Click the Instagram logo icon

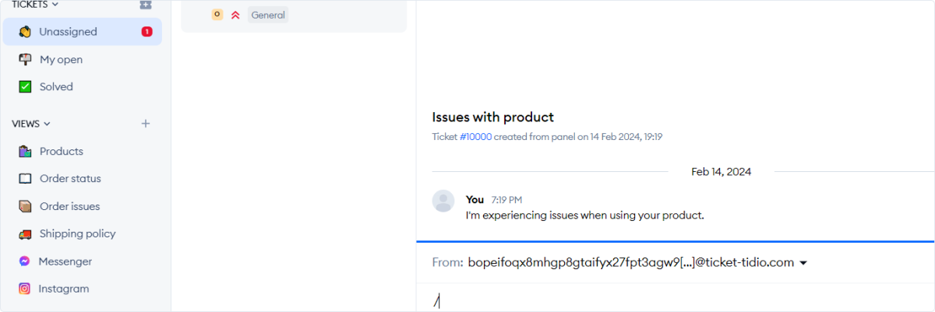point(25,289)
